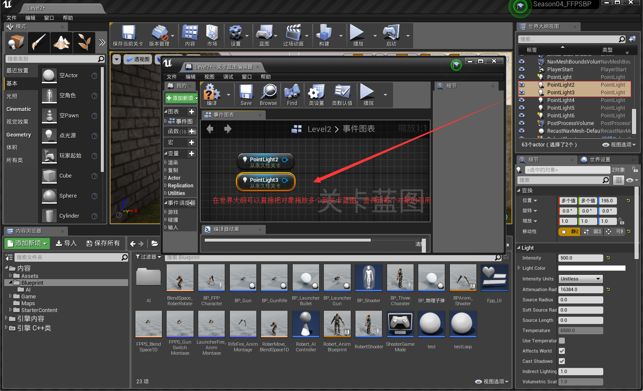Viewport: 643px width, 391px height.
Task: Expand Replication variable category
Action: pos(166,186)
